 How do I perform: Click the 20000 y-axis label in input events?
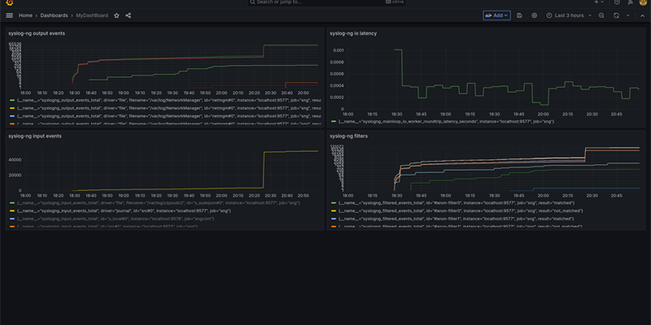[15, 175]
